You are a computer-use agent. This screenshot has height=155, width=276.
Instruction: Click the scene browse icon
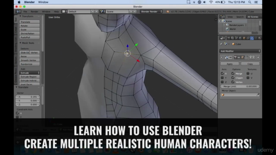[103, 12]
